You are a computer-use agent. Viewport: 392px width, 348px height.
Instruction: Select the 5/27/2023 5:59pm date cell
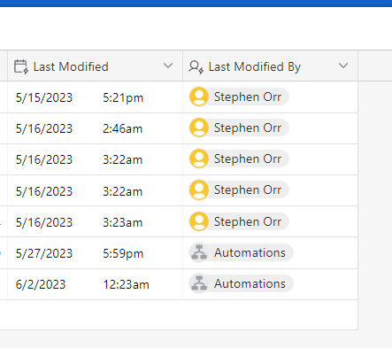pos(95,253)
